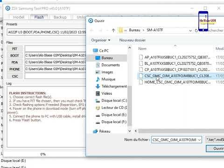Open Disque local (F:) drive icon
Image resolution: width=224 pixels, height=168 pixels.
98,122
